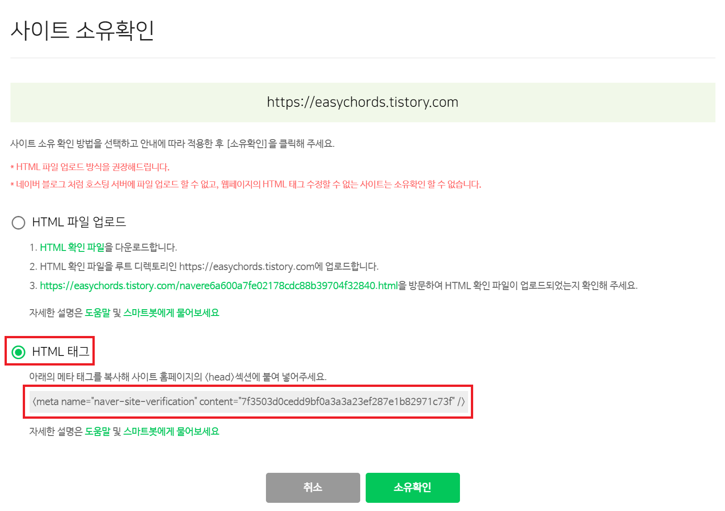
Task: Click the 메타 태그 copy instruction text
Action: pos(178,377)
